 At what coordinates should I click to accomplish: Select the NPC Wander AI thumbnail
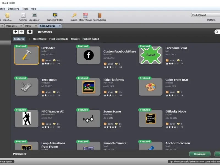26,119
